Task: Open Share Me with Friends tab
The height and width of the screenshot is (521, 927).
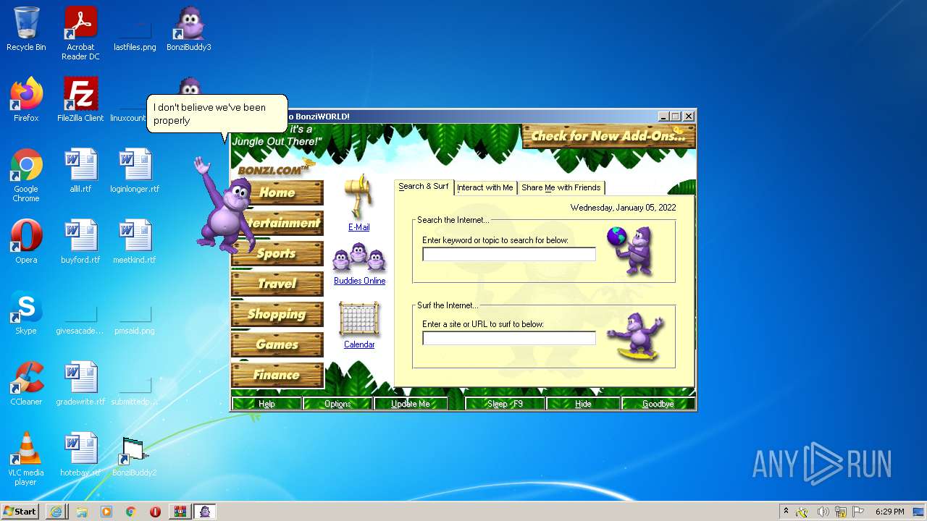Action: pos(561,187)
